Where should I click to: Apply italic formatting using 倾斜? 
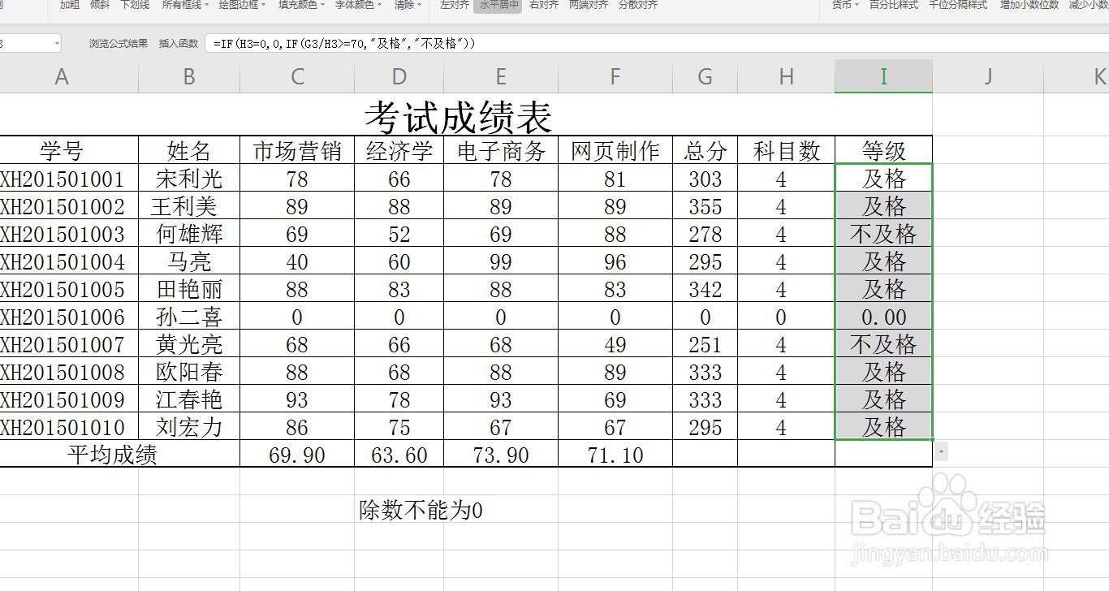coord(101,6)
